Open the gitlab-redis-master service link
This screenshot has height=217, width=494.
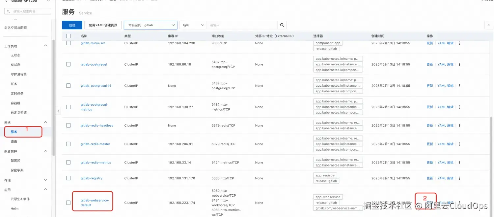(x=96, y=144)
